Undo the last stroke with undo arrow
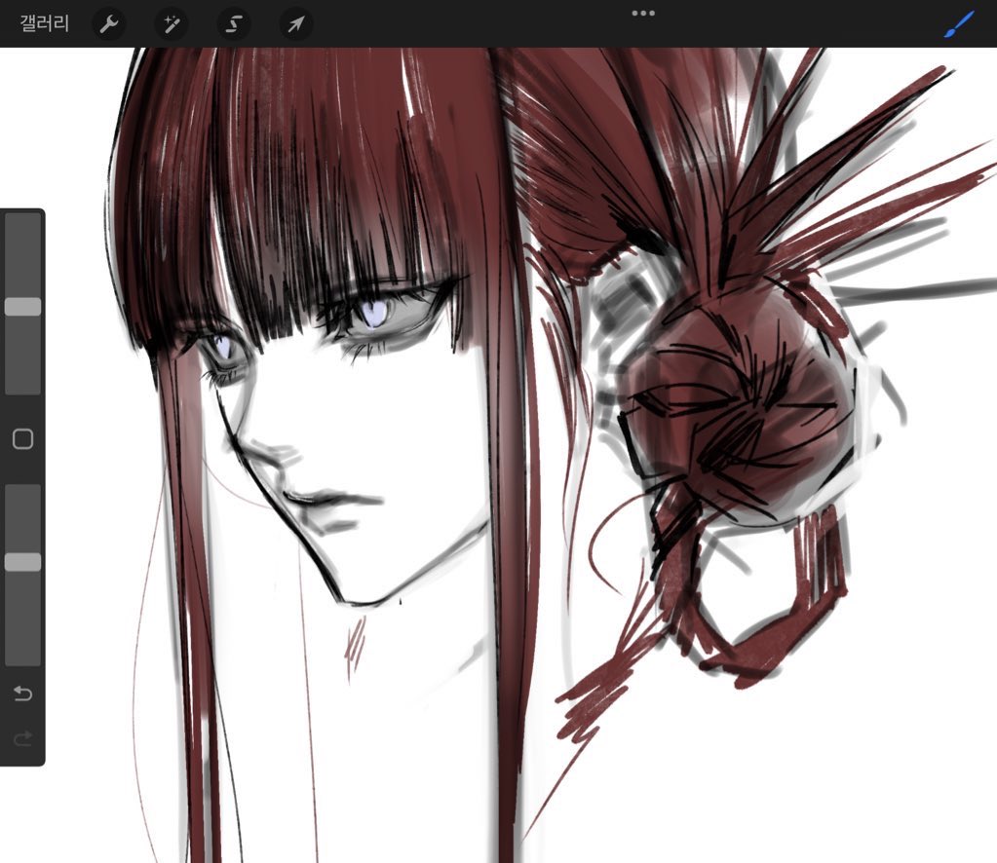The height and width of the screenshot is (863, 997). coord(22,693)
